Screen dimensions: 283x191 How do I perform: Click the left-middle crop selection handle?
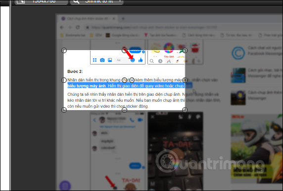tap(64, 80)
